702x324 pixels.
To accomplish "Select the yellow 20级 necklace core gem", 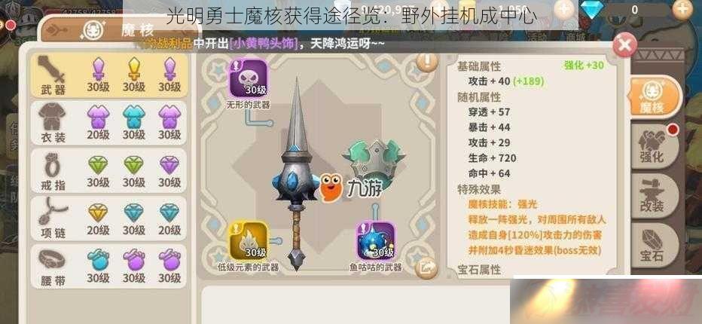I will (98, 219).
